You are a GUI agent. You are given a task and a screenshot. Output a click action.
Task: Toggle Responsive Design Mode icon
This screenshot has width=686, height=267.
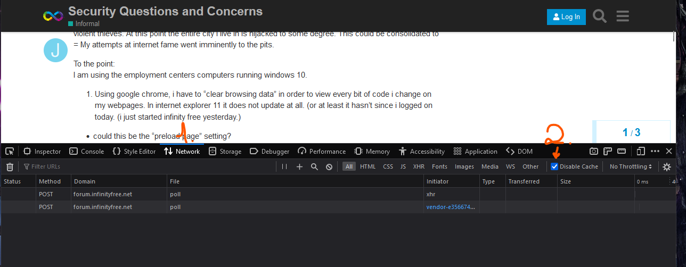click(641, 152)
